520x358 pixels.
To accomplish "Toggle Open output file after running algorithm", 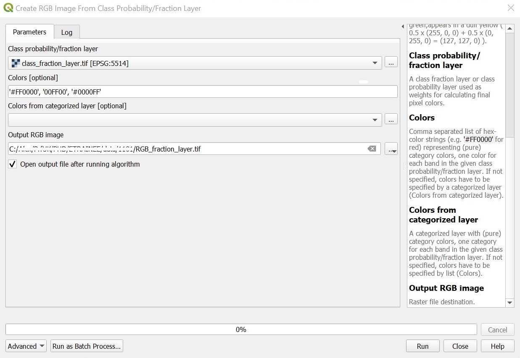I will (13, 164).
